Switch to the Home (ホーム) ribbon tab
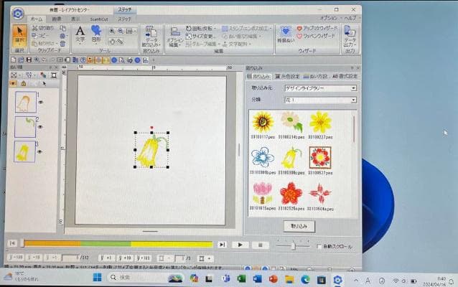458x287 pixels. [37, 19]
